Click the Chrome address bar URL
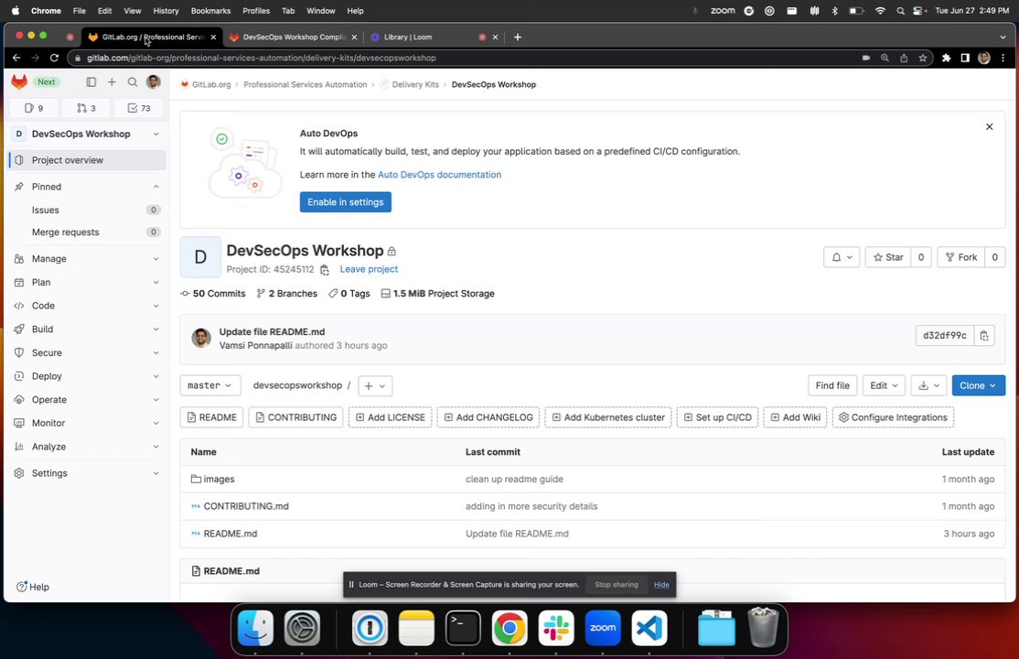1019x659 pixels. point(262,58)
